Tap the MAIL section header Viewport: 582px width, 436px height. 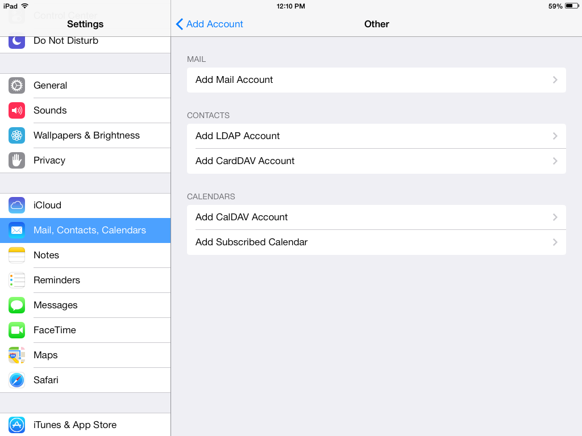point(196,59)
